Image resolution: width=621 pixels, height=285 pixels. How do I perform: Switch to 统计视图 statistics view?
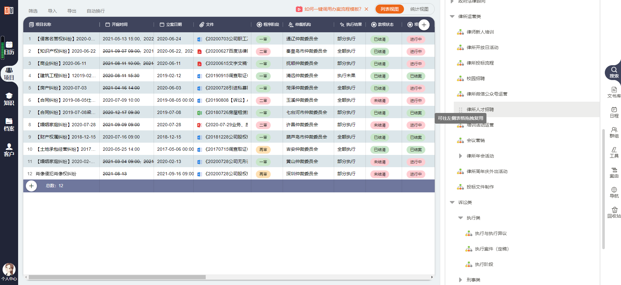pyautogui.click(x=419, y=9)
